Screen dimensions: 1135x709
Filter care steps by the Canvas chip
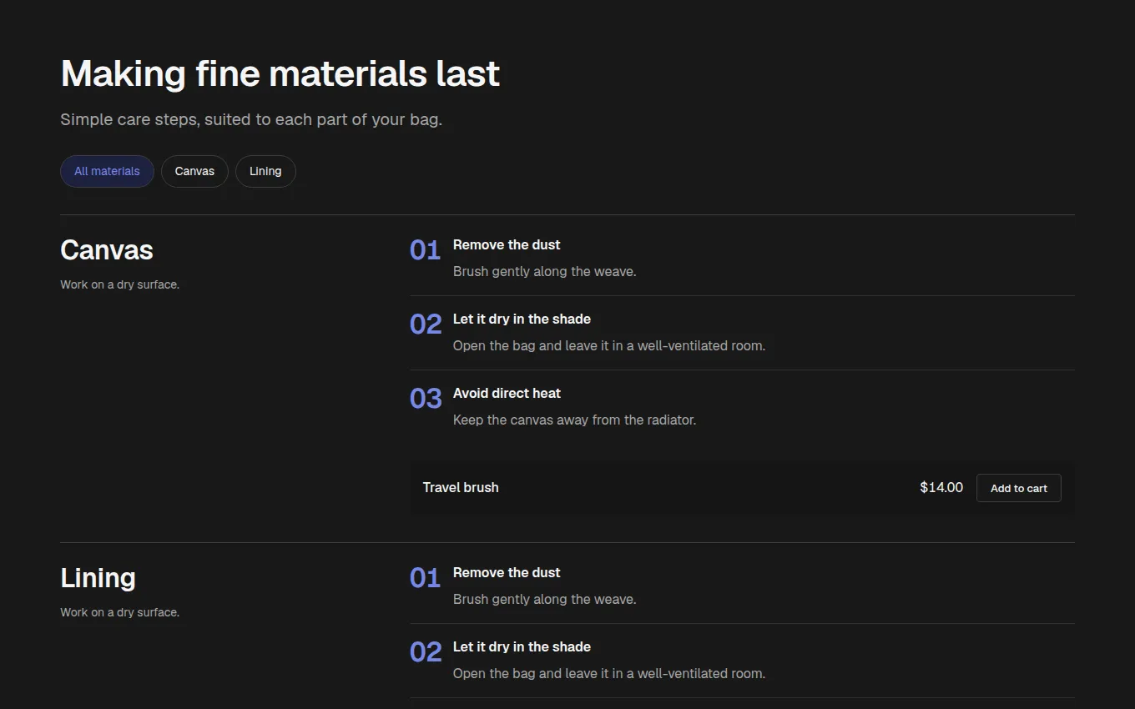194,171
